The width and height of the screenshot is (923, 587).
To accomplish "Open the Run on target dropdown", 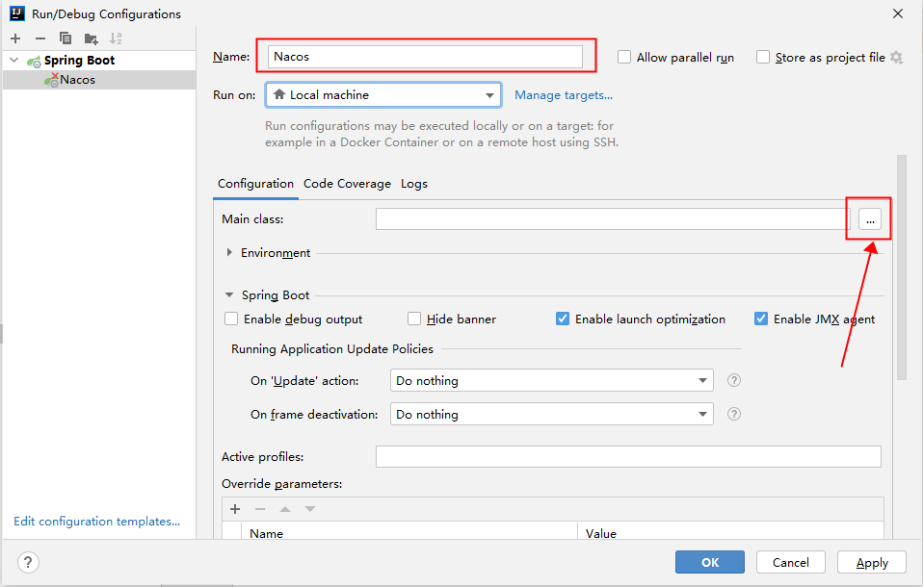I will click(x=383, y=95).
